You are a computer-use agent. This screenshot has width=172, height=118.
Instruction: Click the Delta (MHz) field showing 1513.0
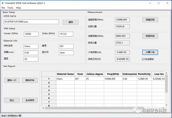point(66,34)
